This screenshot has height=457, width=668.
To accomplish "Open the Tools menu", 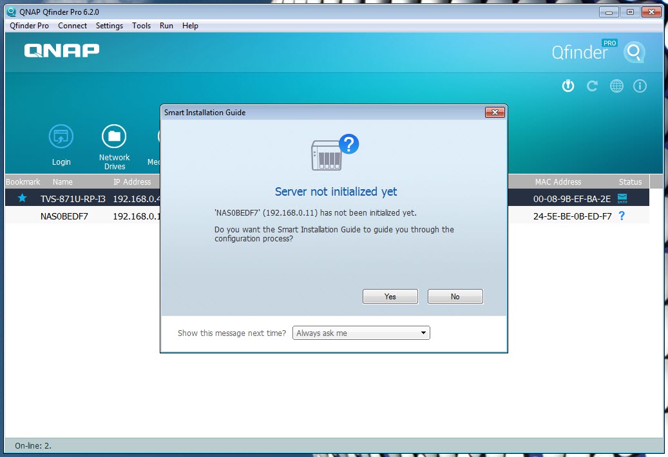I will tap(142, 26).
